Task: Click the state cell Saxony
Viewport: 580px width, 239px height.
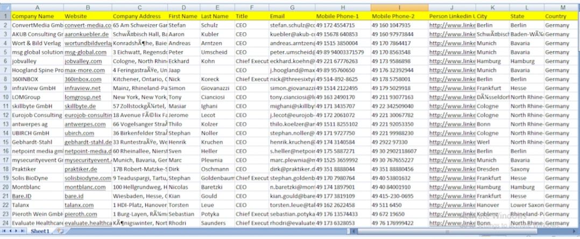Action: (x=527, y=169)
